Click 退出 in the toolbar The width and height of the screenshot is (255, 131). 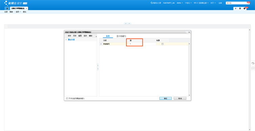[24, 12]
